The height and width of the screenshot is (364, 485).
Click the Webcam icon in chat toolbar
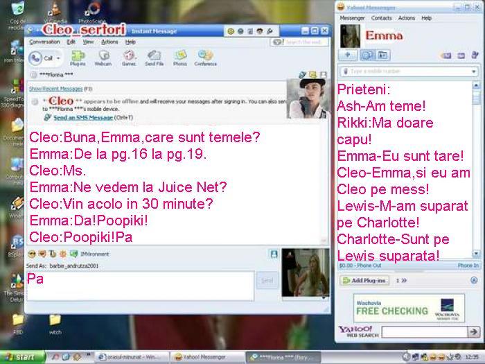(x=103, y=57)
